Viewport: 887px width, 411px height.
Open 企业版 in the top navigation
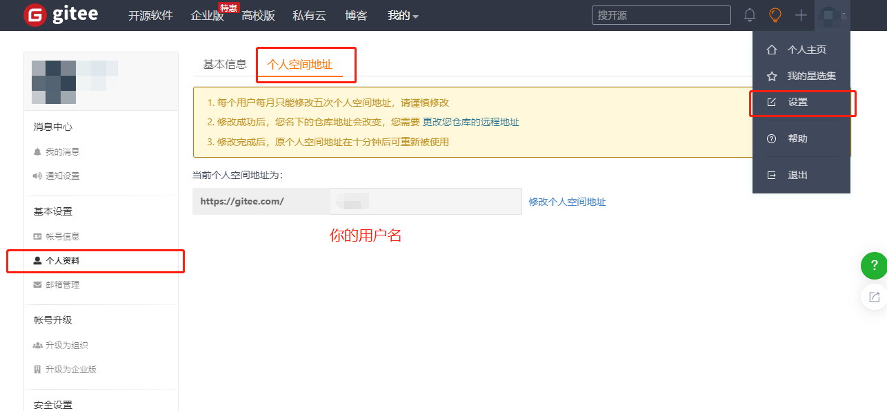click(x=207, y=16)
